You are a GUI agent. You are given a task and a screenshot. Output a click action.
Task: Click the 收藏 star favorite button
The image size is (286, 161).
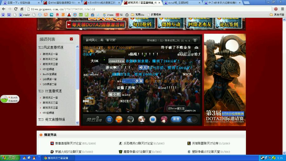(111, 40)
